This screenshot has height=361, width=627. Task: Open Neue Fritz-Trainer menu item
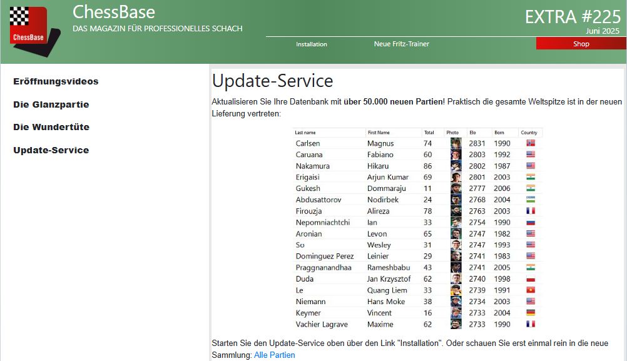click(401, 44)
